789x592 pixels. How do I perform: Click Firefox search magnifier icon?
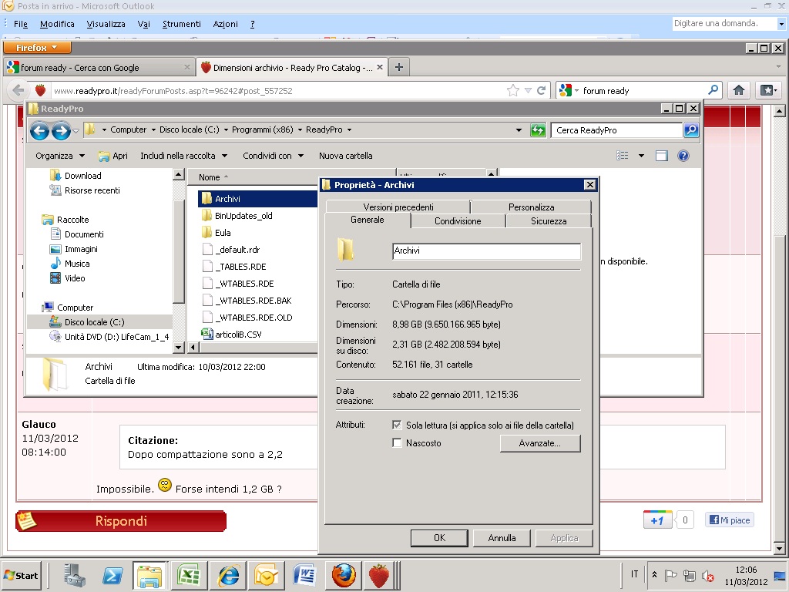[x=713, y=90]
